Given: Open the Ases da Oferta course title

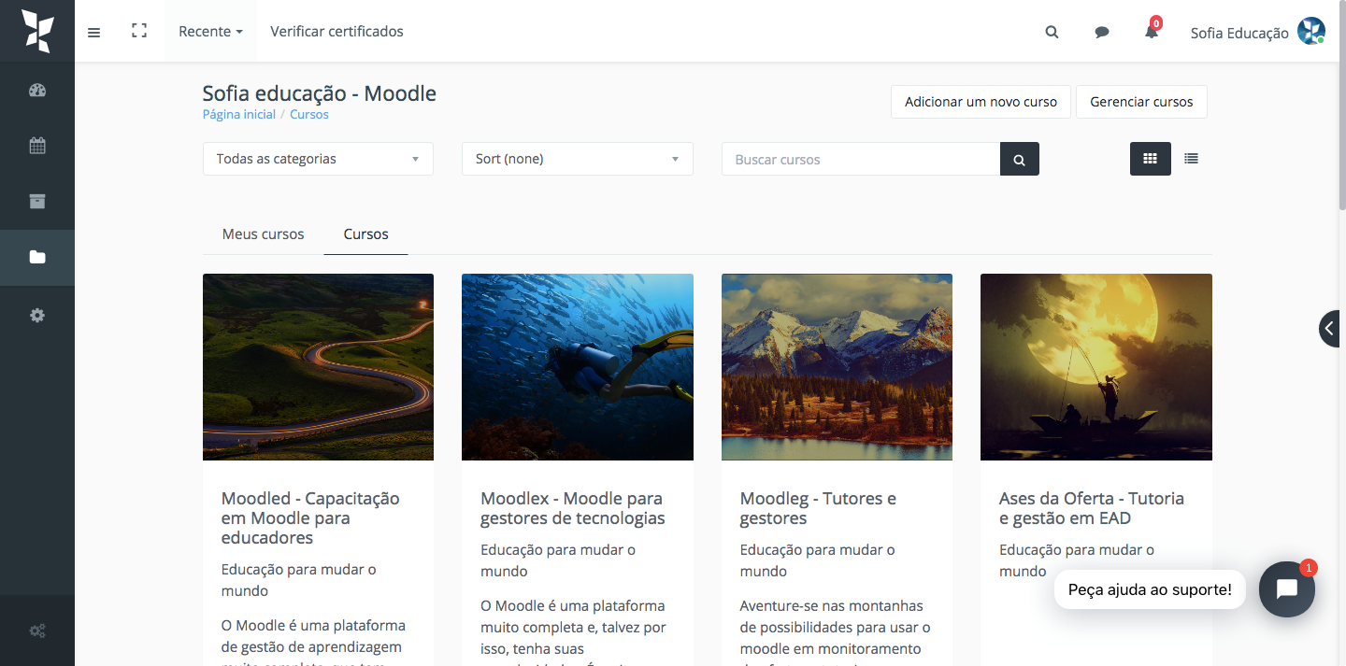Looking at the screenshot, I should [x=1092, y=508].
